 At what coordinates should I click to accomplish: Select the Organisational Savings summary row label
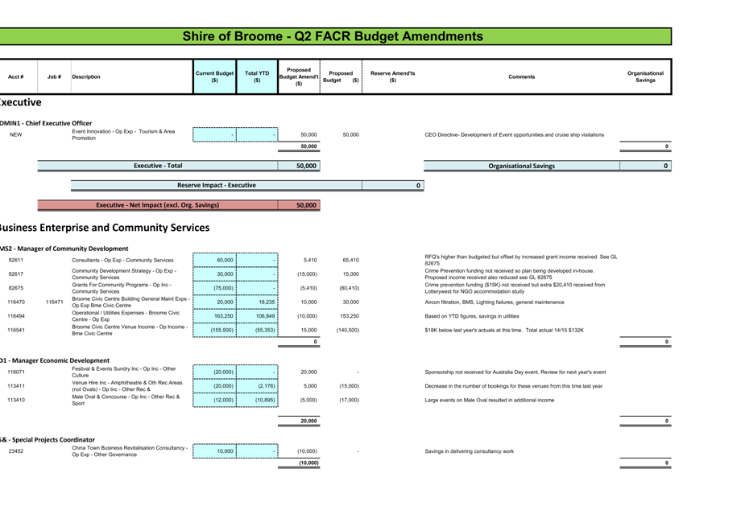pyautogui.click(x=521, y=166)
